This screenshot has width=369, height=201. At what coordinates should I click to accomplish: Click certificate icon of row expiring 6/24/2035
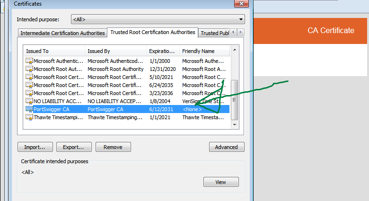pos(29,85)
